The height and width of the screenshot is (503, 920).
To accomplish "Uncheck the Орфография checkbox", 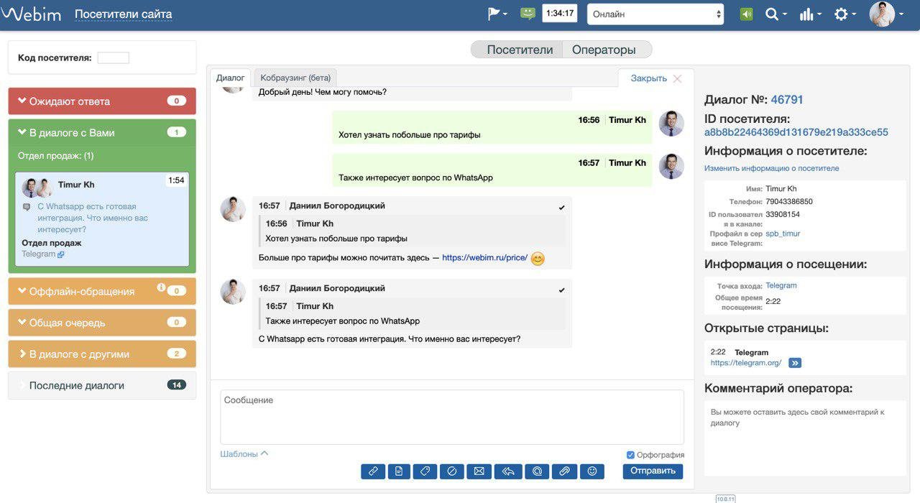I will [630, 455].
